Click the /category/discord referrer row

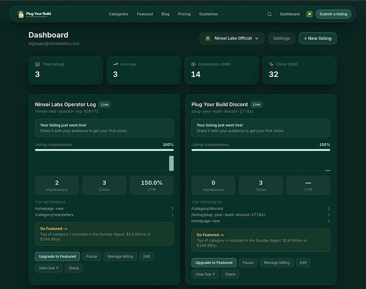[261, 209]
